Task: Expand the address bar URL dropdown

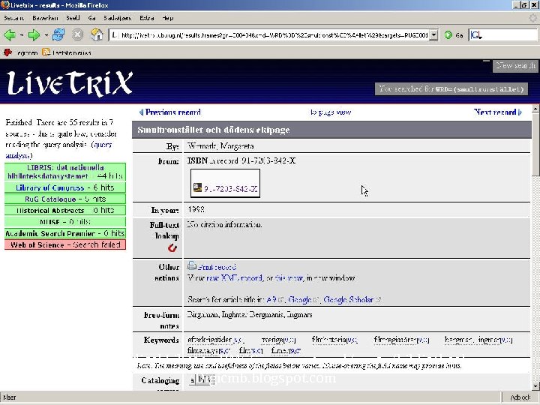Action: pos(434,34)
